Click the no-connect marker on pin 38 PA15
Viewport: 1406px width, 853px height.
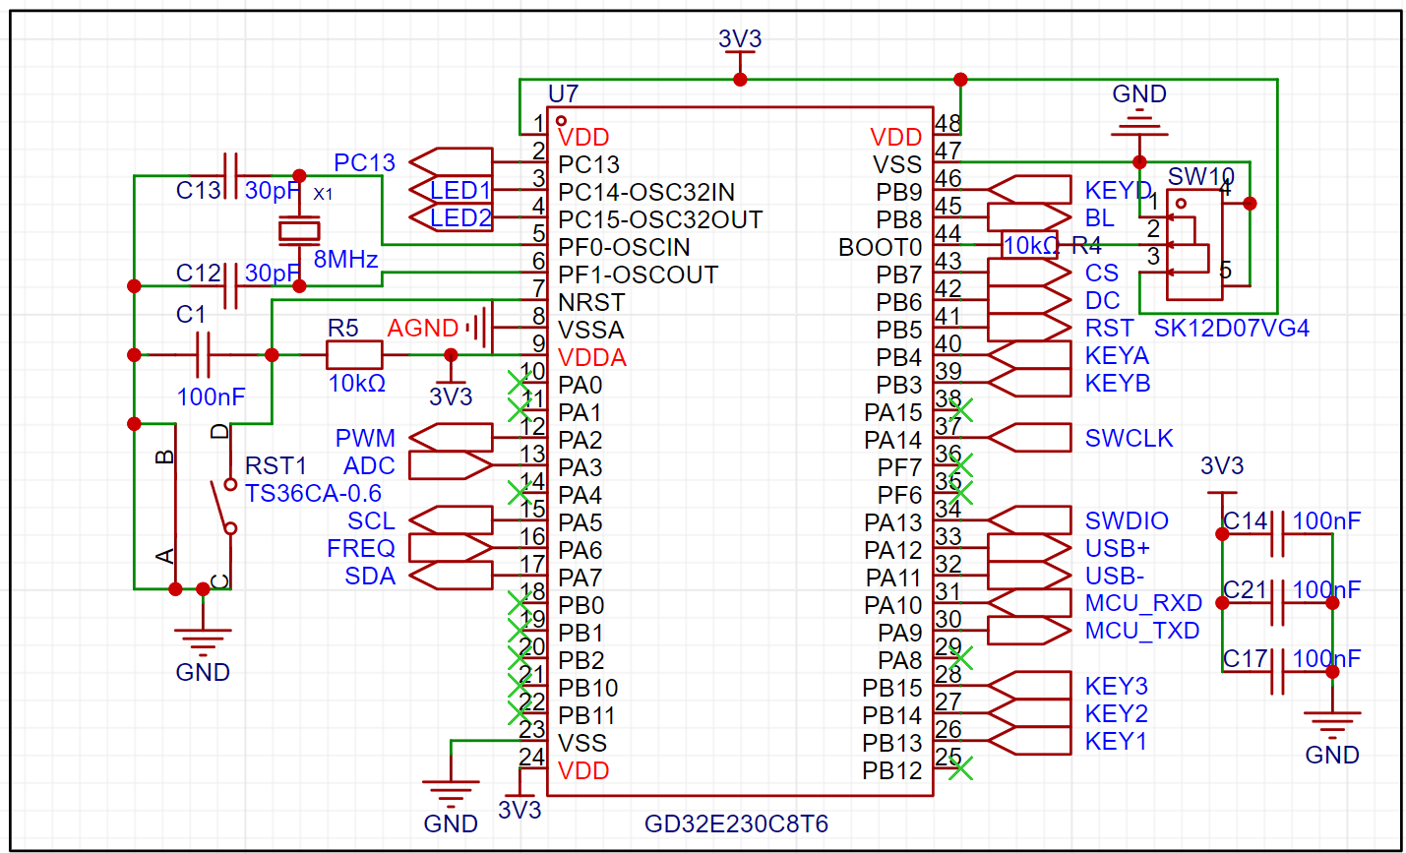click(960, 409)
